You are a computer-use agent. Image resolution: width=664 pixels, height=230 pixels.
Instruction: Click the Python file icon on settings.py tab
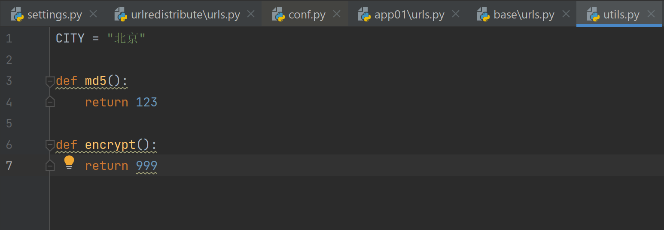[18, 15]
